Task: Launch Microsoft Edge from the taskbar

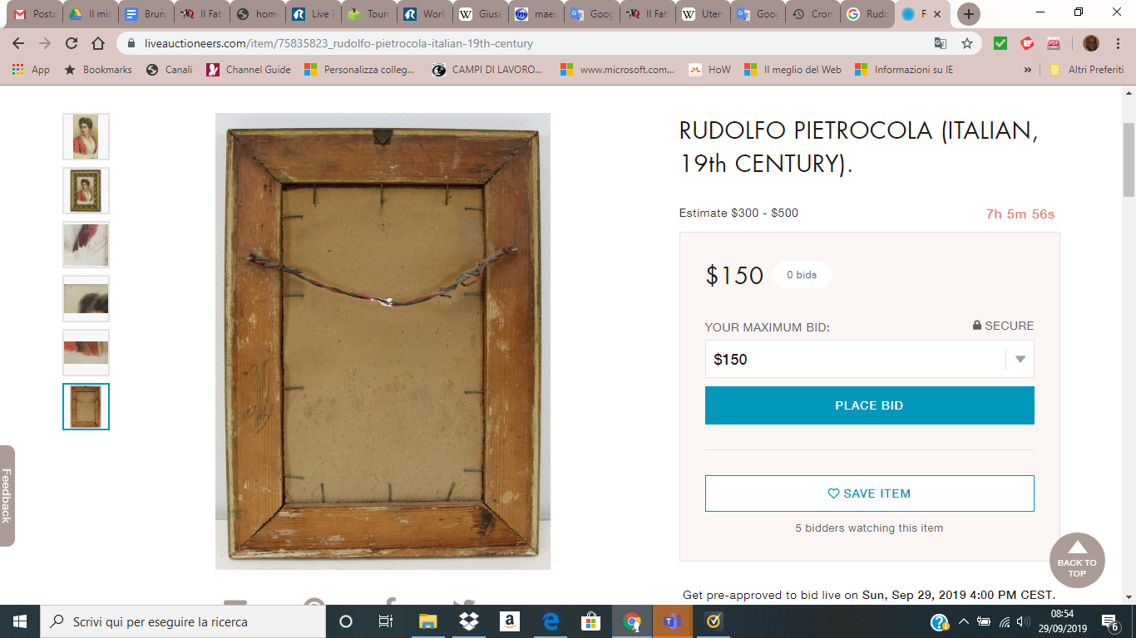Action: [x=550, y=621]
